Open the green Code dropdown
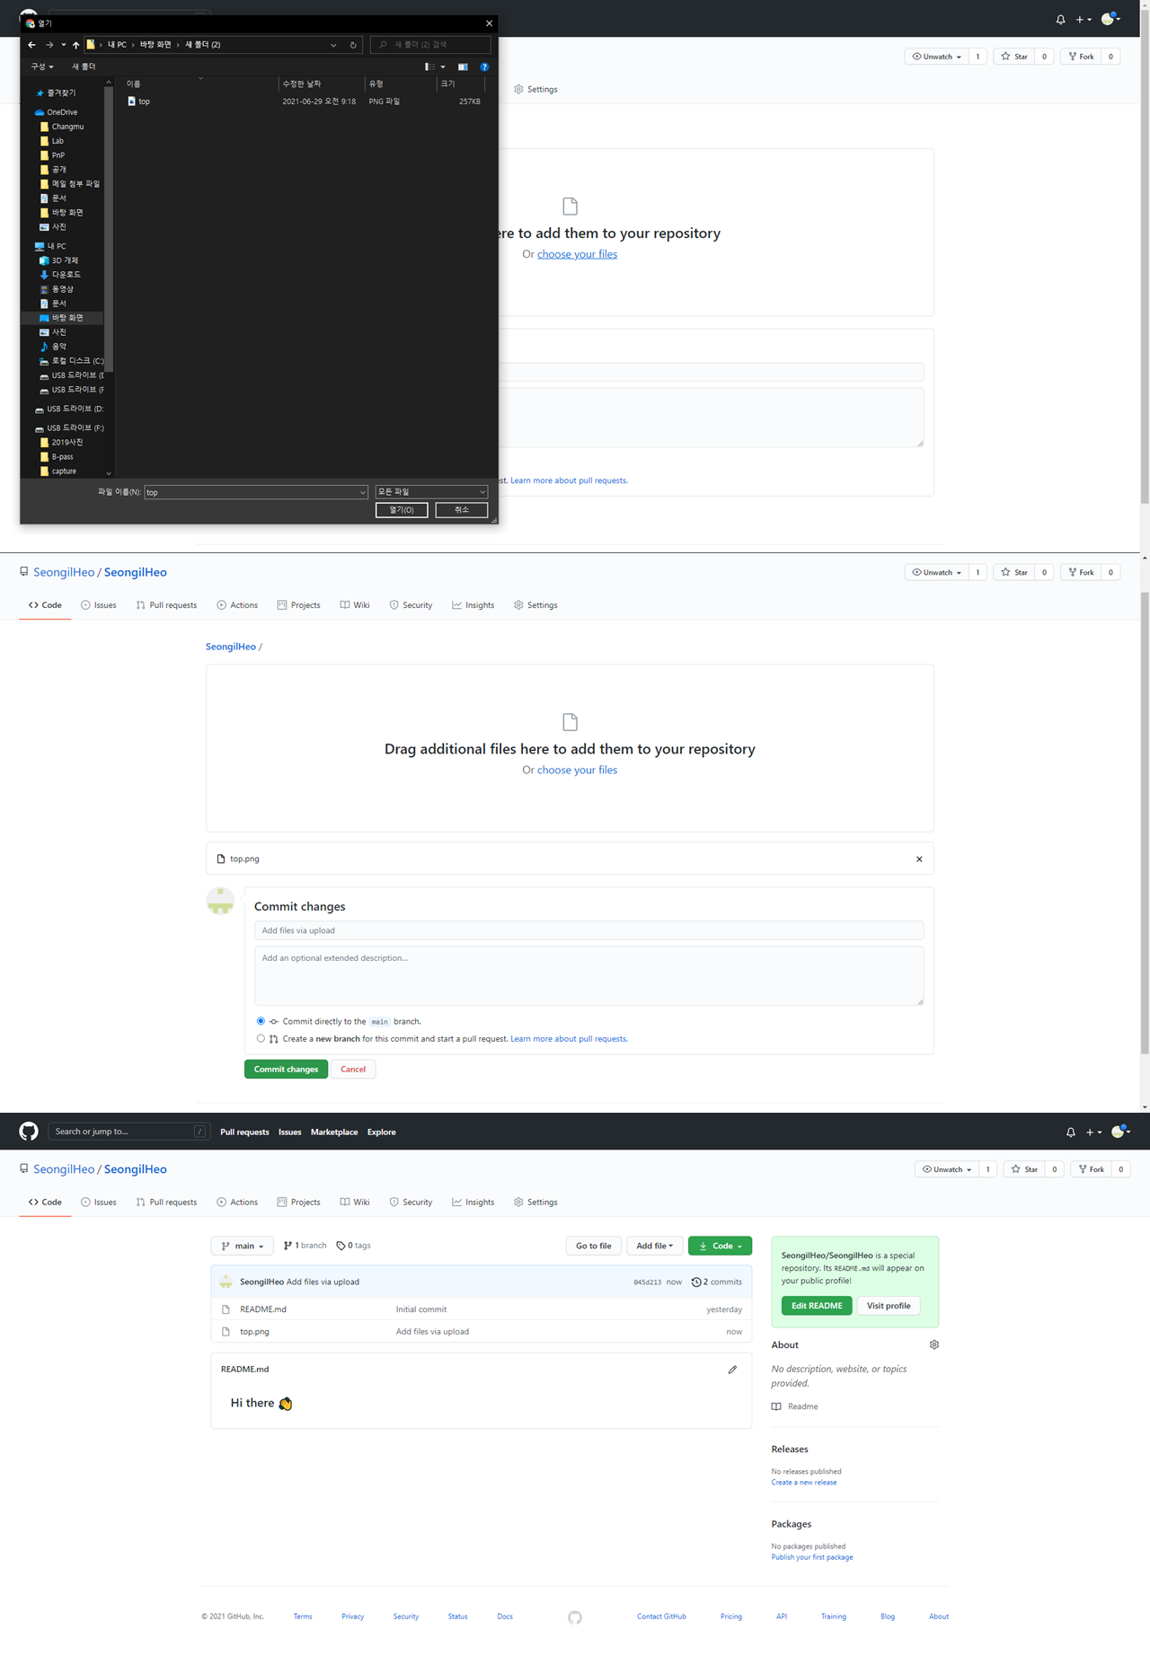The image size is (1150, 1674). tap(720, 1247)
